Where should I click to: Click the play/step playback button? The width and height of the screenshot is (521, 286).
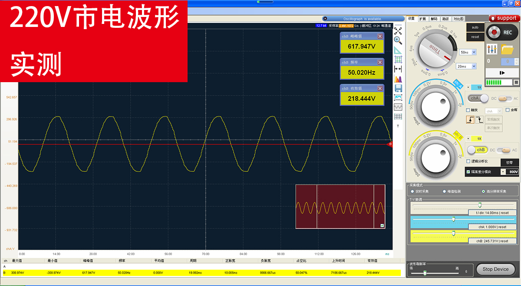click(x=502, y=73)
